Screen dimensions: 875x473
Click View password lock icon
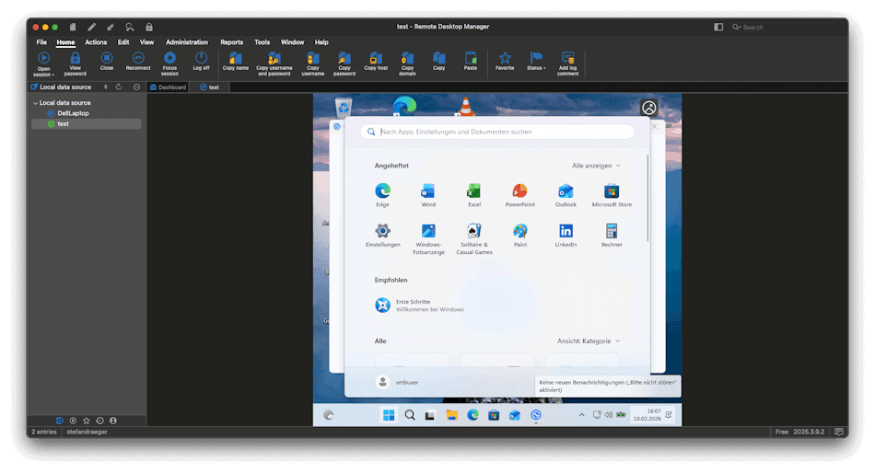click(75, 58)
